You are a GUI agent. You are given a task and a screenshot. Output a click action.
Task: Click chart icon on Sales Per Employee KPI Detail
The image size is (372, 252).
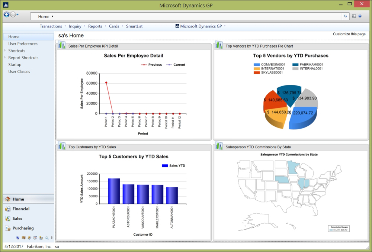tap(62, 45)
